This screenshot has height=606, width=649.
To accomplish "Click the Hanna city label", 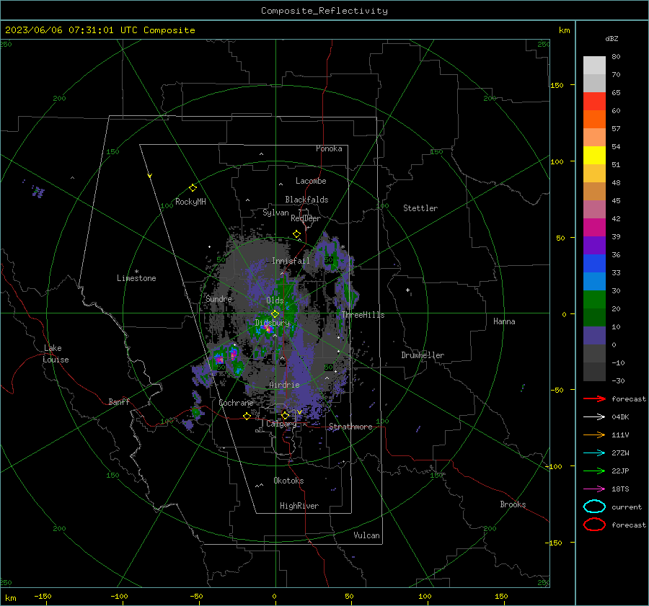I will (x=504, y=321).
